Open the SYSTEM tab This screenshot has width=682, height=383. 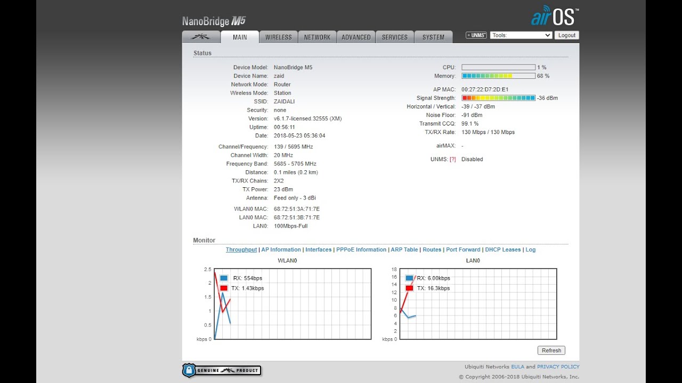(x=433, y=37)
